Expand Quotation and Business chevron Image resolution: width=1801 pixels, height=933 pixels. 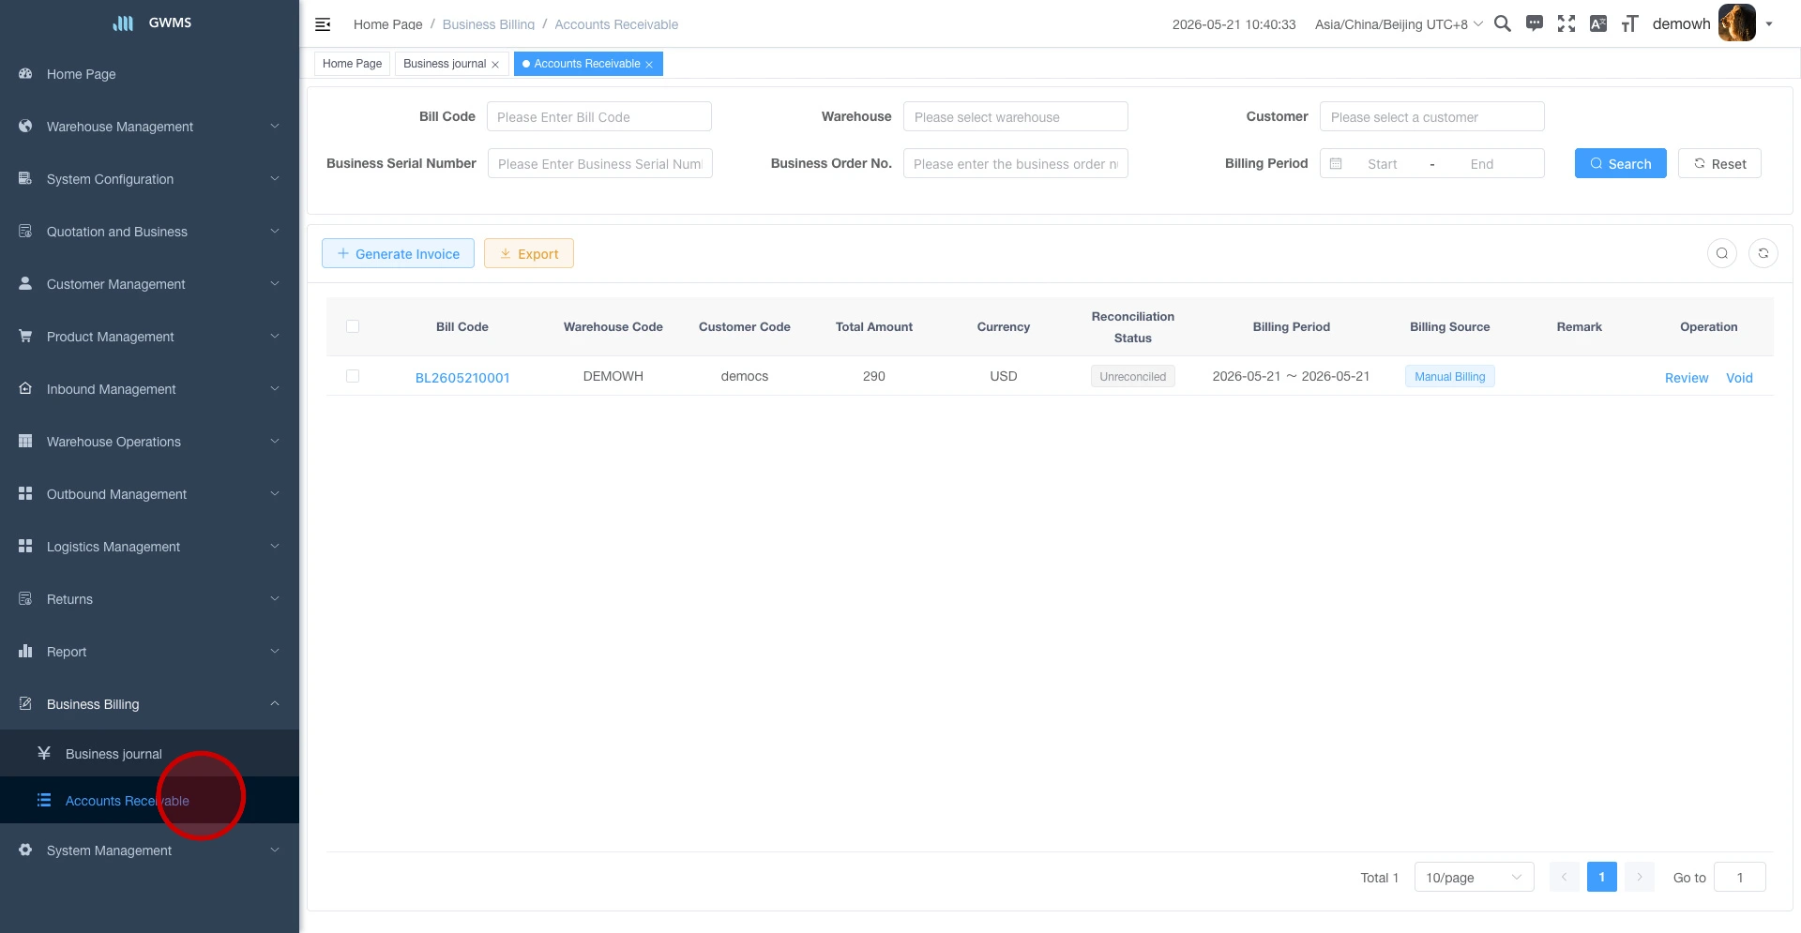pyautogui.click(x=275, y=231)
